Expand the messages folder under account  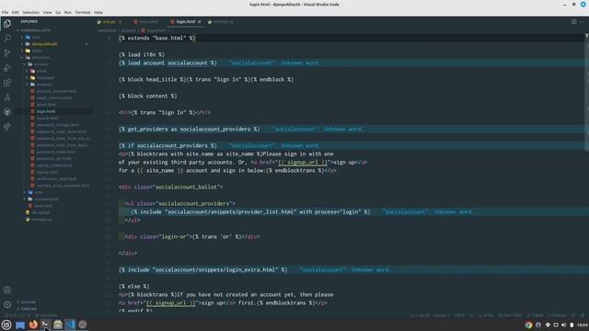coord(45,77)
